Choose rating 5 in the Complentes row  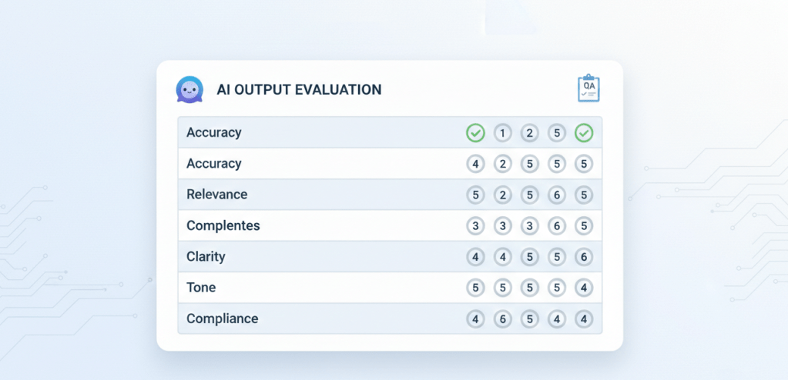[584, 226]
